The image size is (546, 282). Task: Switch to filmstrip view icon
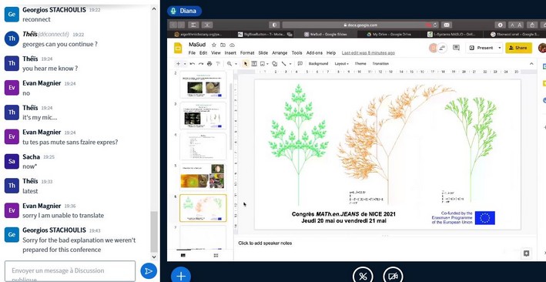pos(183,256)
